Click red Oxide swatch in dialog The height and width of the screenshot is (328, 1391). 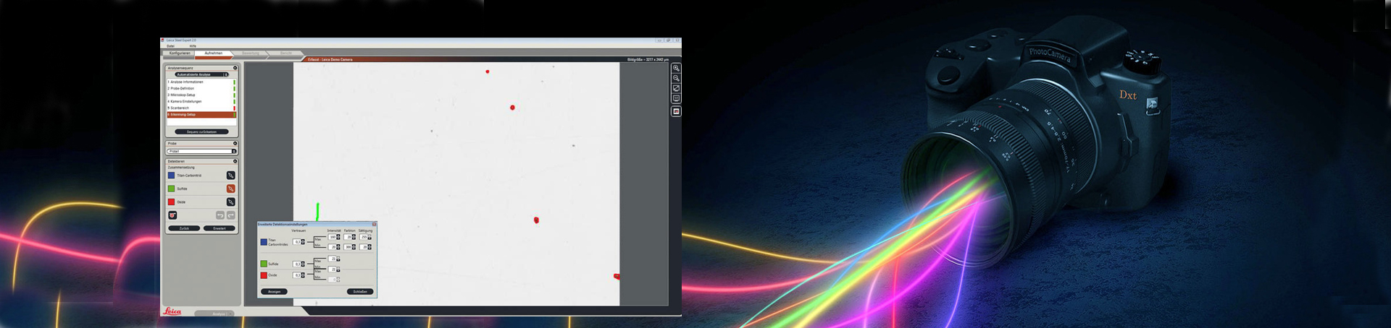click(x=264, y=275)
